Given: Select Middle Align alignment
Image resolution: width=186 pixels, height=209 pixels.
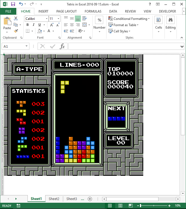Looking at the screenshot, I should 72,19.
